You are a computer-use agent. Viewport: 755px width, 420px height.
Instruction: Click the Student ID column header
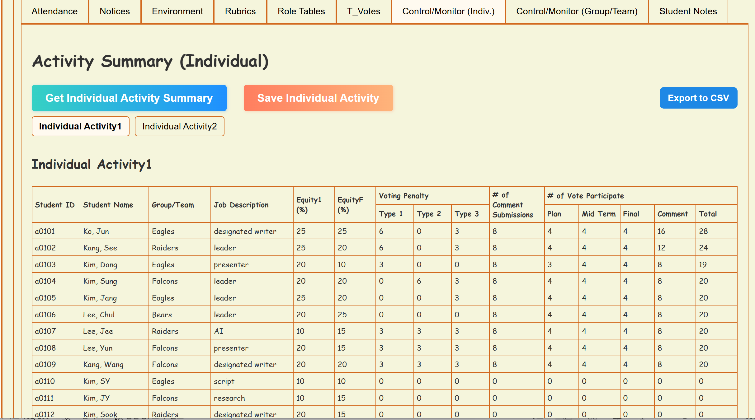[x=55, y=205]
